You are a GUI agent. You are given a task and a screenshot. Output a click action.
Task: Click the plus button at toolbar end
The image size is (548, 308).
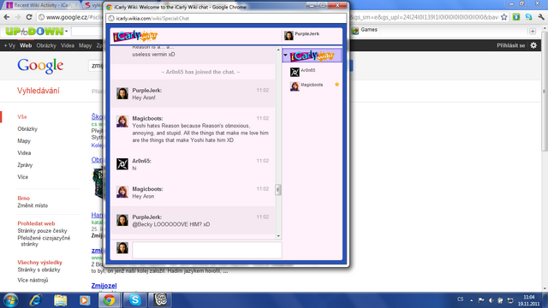click(533, 32)
